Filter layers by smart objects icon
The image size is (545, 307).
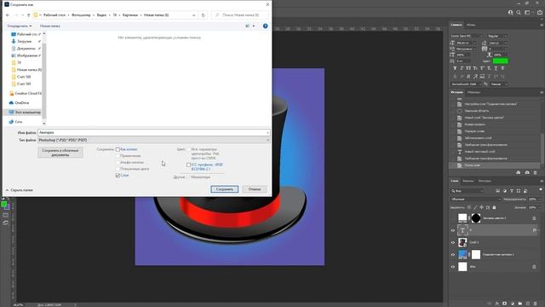coord(525,191)
